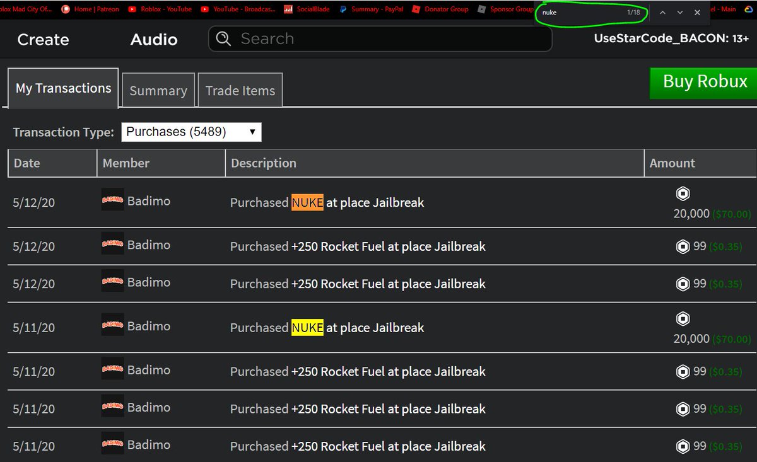
Task: Open the Home | Patreon bookmark
Action: [x=90, y=9]
